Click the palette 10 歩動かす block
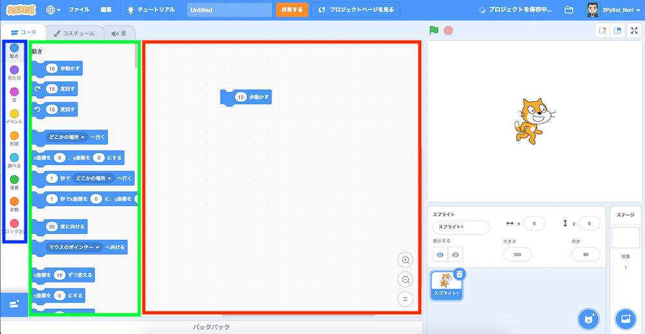 [57, 69]
